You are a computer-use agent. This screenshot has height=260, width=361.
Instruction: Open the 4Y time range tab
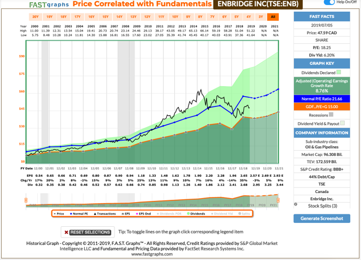coord(248,17)
